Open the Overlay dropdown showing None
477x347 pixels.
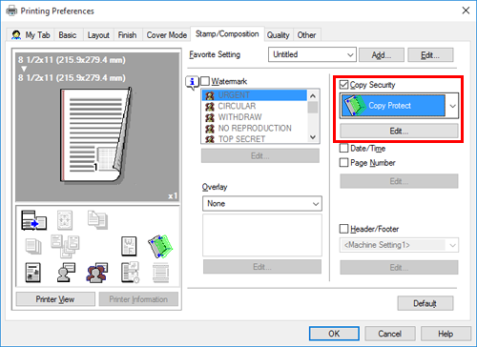[x=262, y=204]
